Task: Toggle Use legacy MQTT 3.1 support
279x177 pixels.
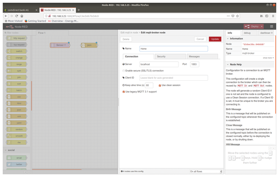Action: coord(124,92)
